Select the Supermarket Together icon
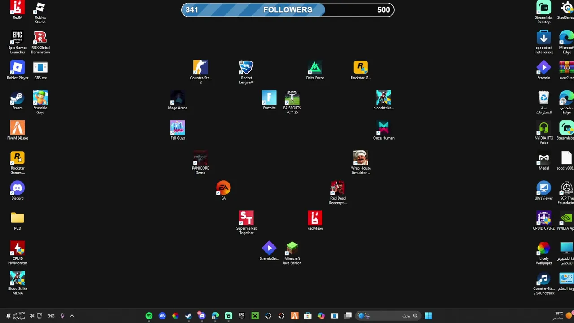574x323 pixels. [246, 223]
